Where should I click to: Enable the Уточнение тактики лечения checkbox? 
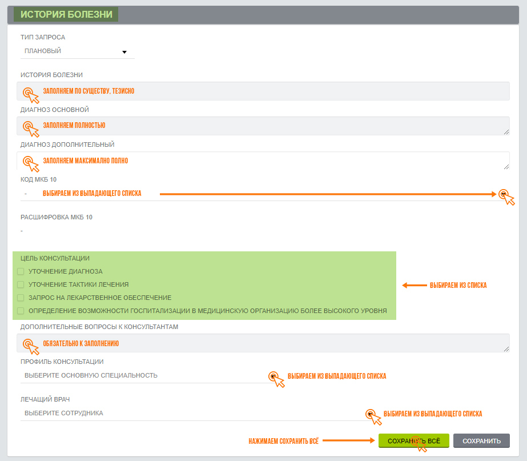pos(21,284)
